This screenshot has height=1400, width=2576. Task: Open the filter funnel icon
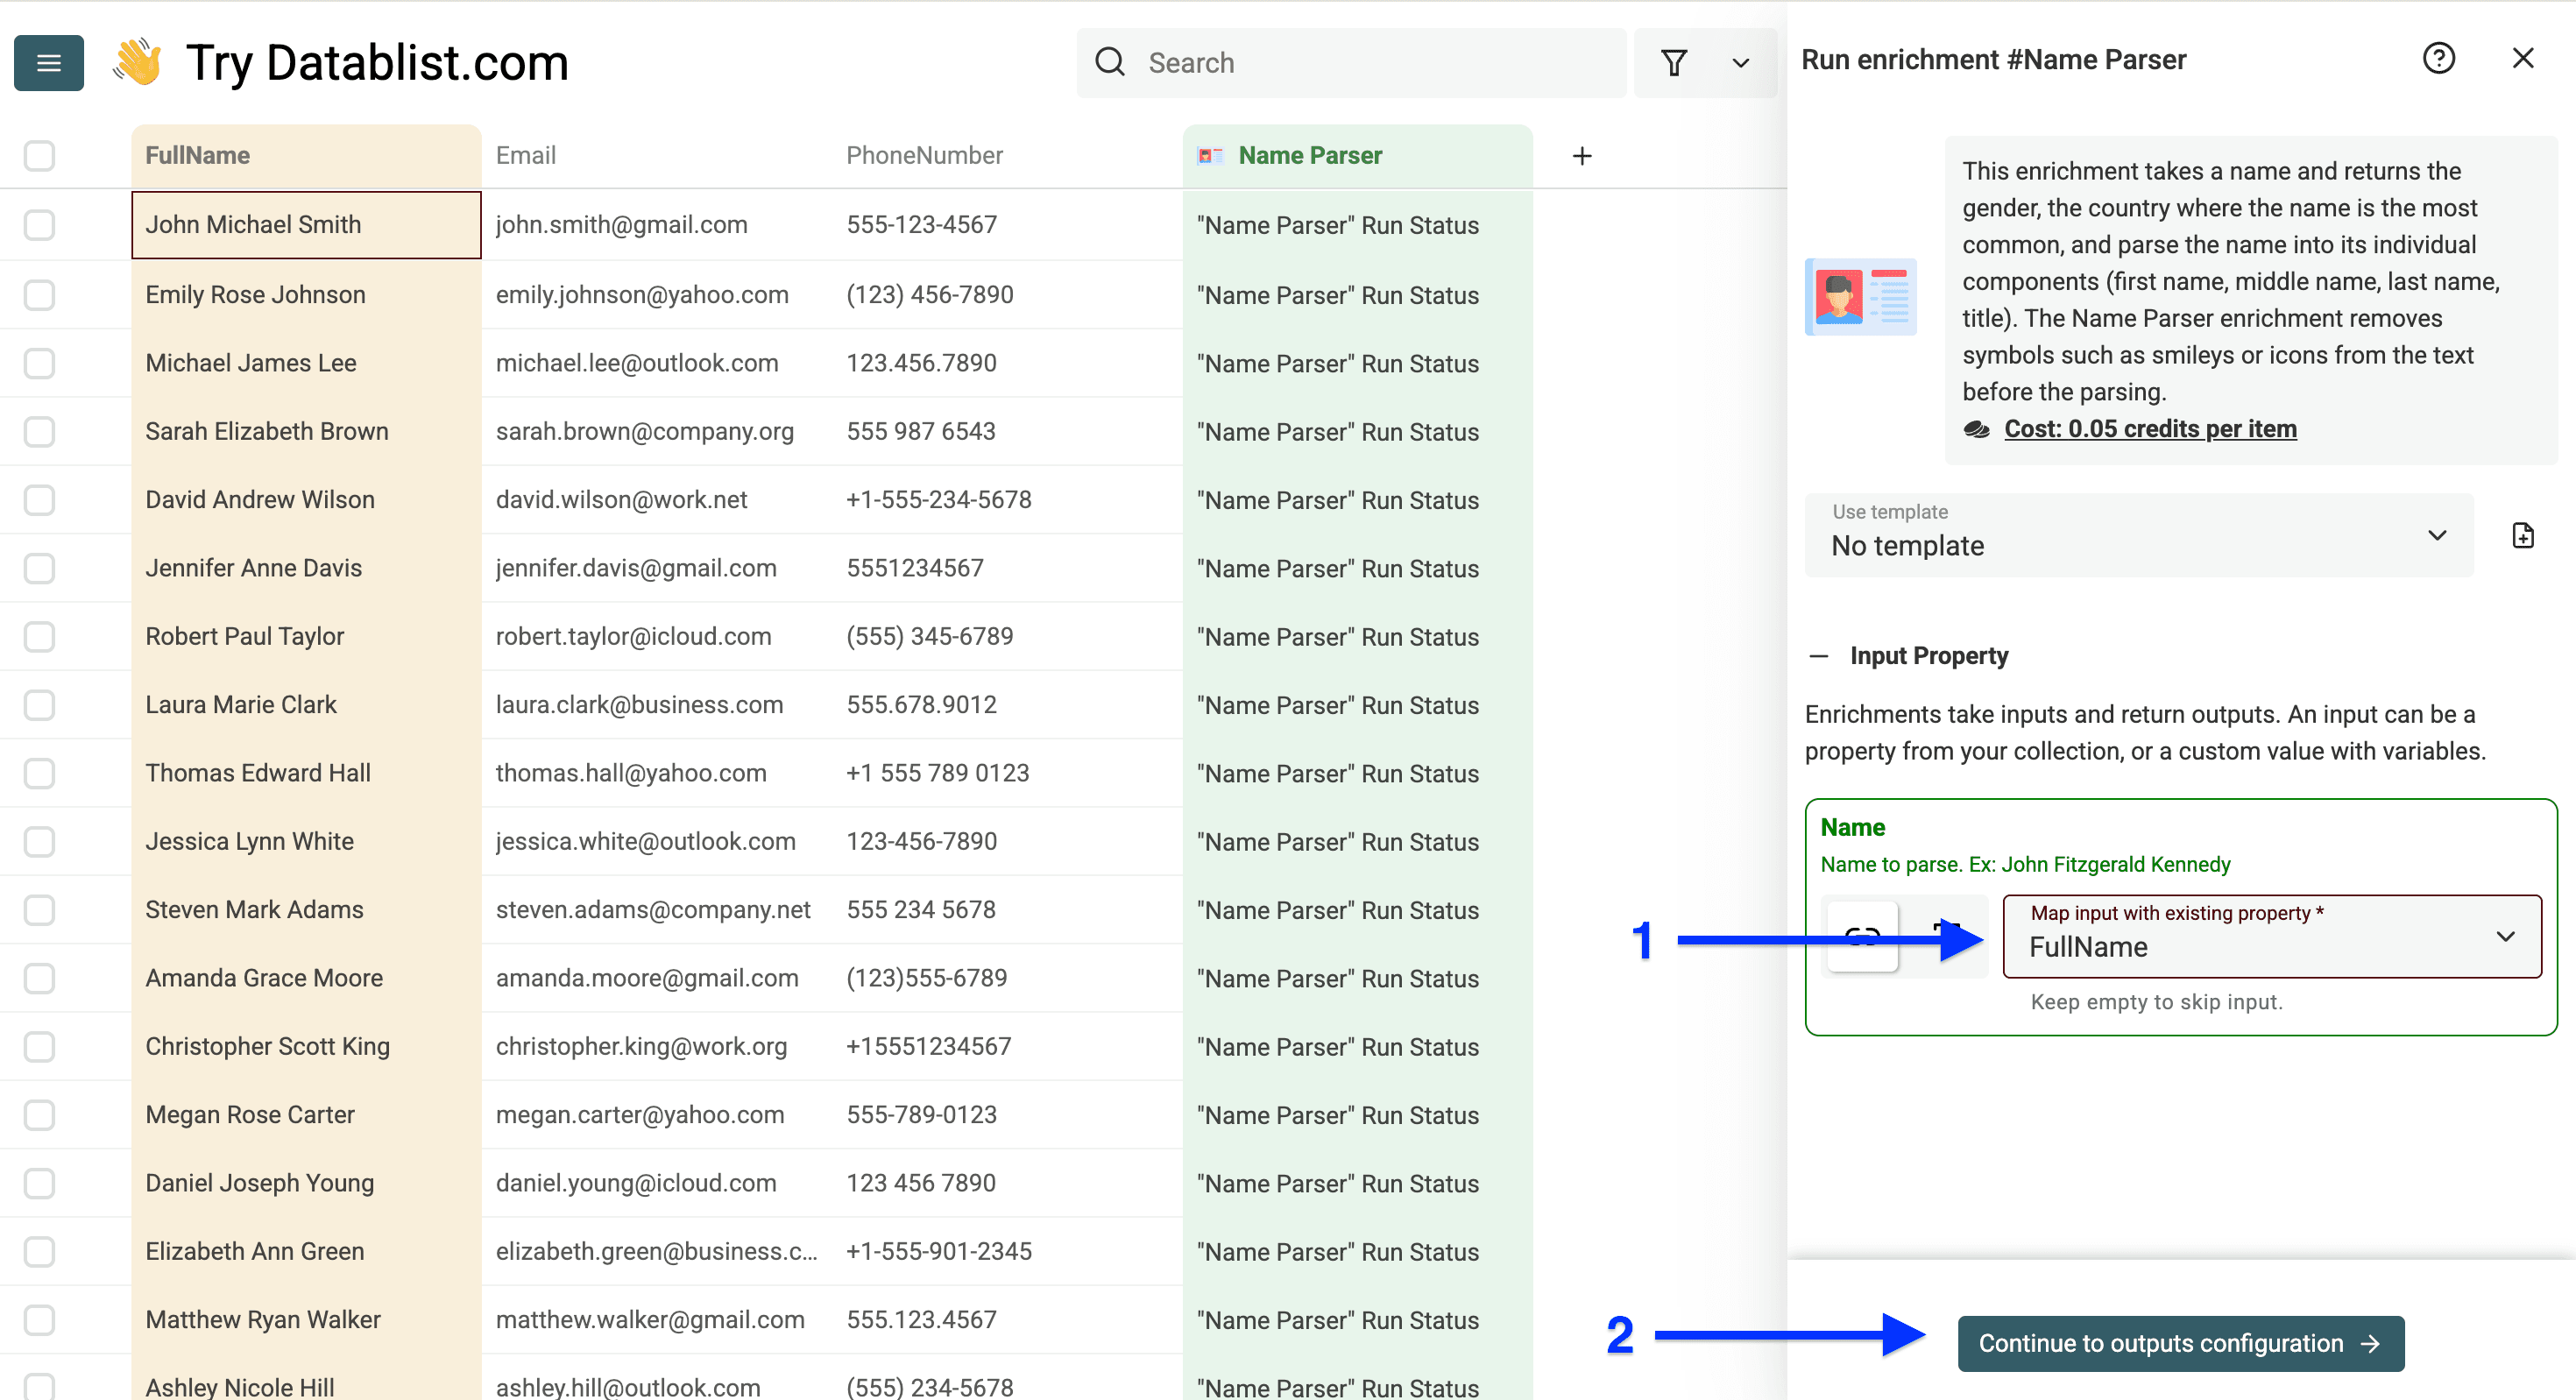(1675, 62)
